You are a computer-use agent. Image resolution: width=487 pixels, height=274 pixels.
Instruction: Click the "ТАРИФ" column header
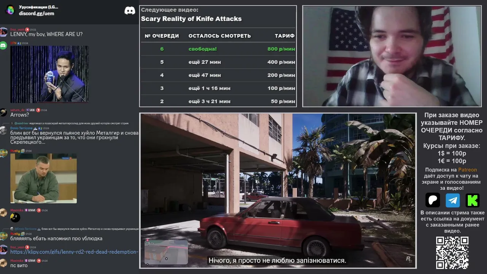[x=285, y=36]
